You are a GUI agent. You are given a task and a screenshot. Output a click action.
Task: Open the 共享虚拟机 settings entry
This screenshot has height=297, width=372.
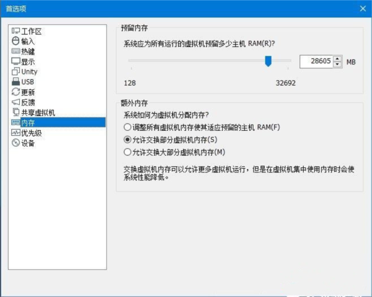(38, 112)
